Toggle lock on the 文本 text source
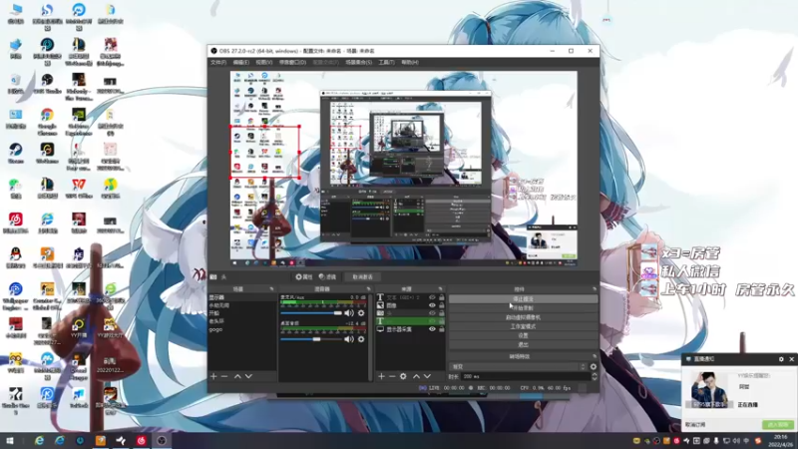This screenshot has height=449, width=798. (x=441, y=297)
